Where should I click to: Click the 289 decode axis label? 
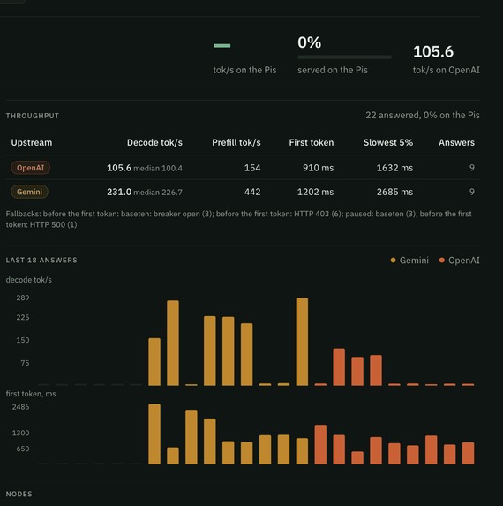tap(23, 298)
